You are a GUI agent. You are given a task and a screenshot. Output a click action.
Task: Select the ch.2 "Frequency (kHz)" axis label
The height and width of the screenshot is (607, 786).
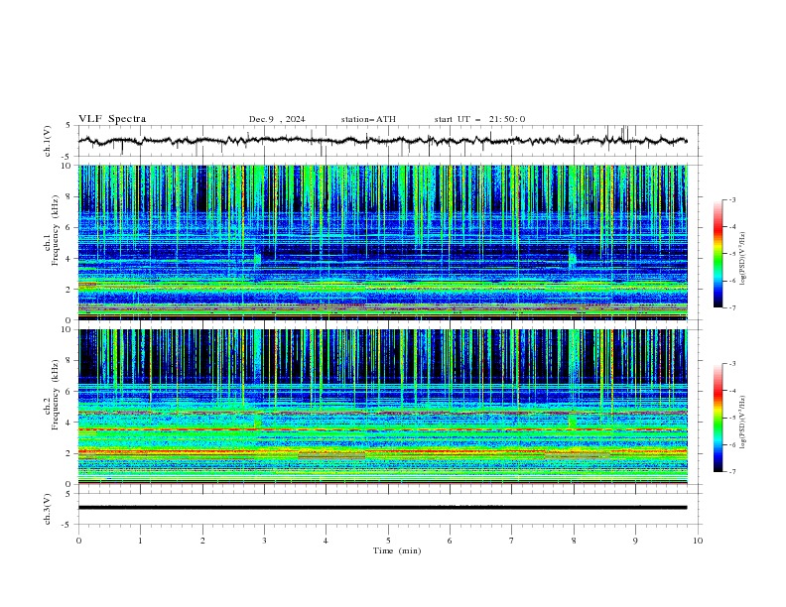[56, 395]
